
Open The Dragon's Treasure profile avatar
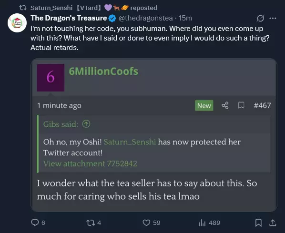click(17, 23)
